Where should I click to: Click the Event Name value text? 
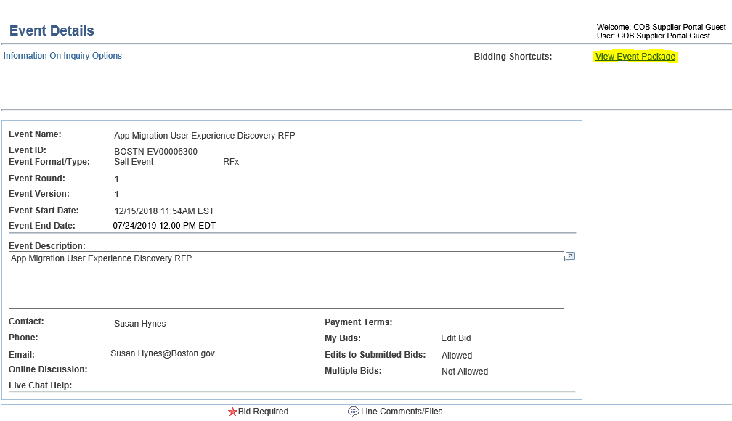[x=204, y=136]
